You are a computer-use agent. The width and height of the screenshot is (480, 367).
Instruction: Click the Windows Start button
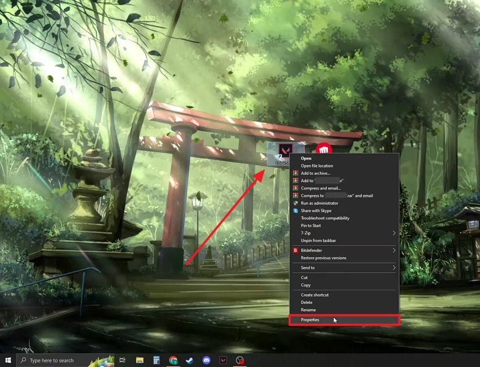pyautogui.click(x=8, y=360)
